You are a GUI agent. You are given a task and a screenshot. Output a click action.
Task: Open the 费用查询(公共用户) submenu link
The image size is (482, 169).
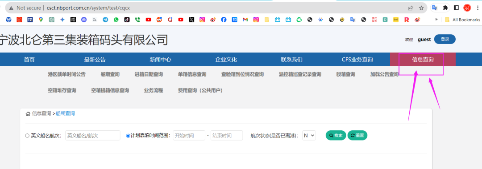coord(200,90)
